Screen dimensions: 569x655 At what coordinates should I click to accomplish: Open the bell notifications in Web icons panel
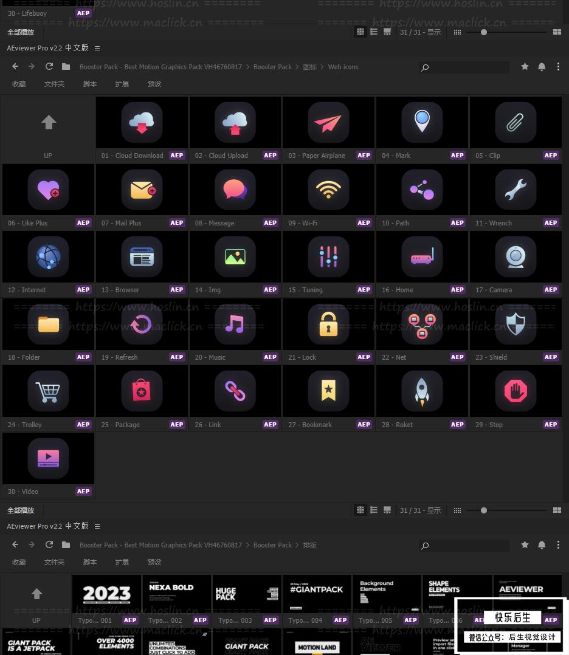(542, 67)
